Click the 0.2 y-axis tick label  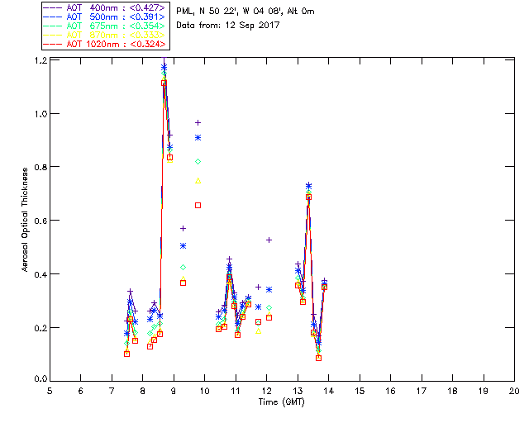41,328
